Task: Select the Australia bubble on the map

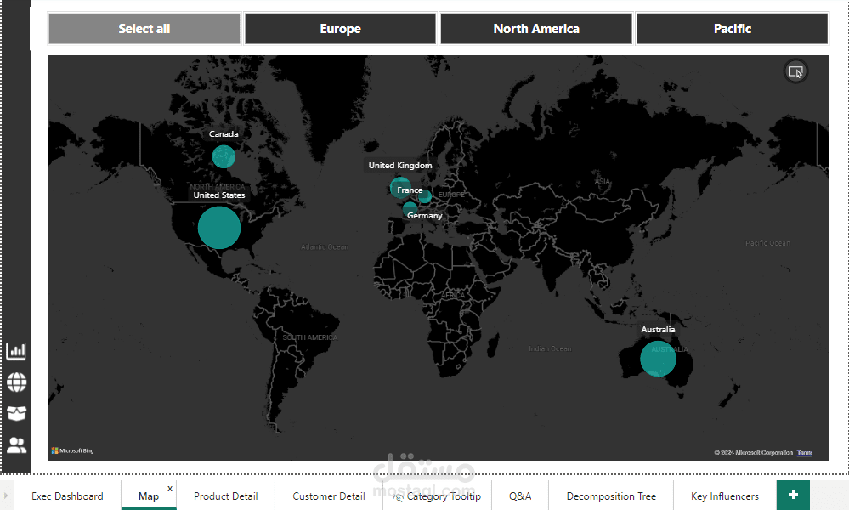Action: point(658,359)
